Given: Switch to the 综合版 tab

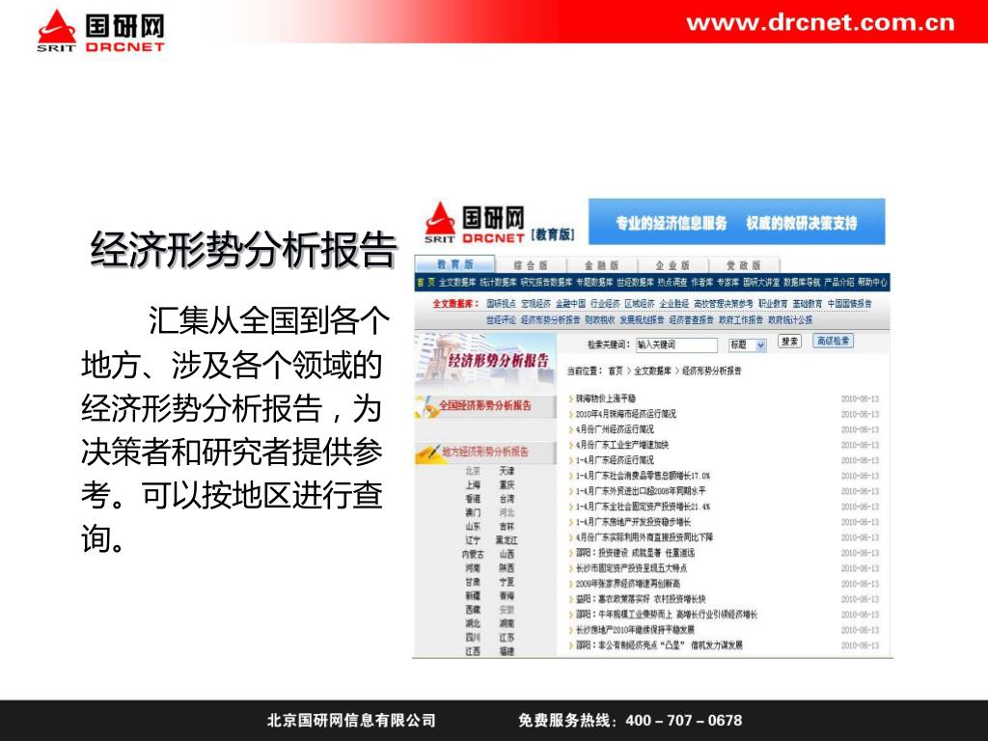Looking at the screenshot, I should pos(531,265).
